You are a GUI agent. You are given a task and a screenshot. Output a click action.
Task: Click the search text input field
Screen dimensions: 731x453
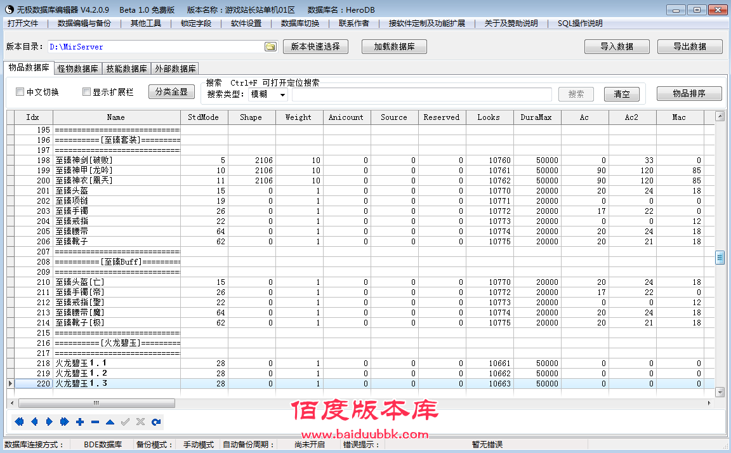[421, 95]
